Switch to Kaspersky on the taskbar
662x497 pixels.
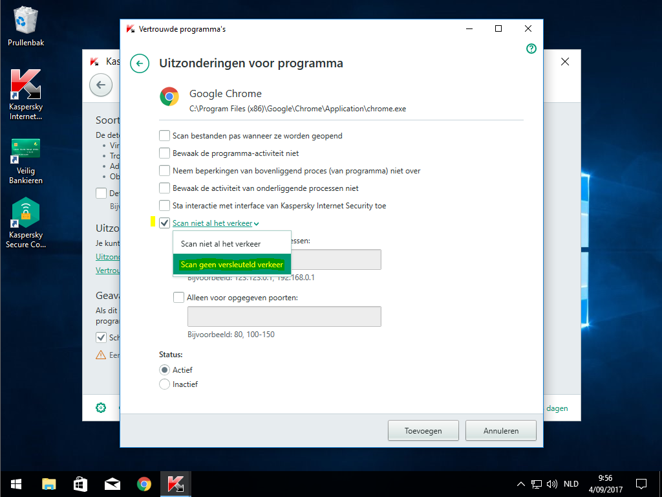[x=176, y=484]
